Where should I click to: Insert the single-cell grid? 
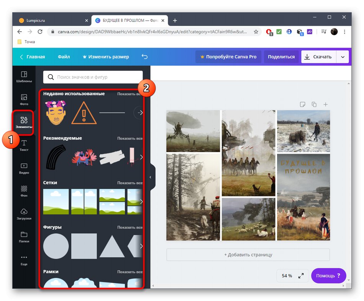56,202
